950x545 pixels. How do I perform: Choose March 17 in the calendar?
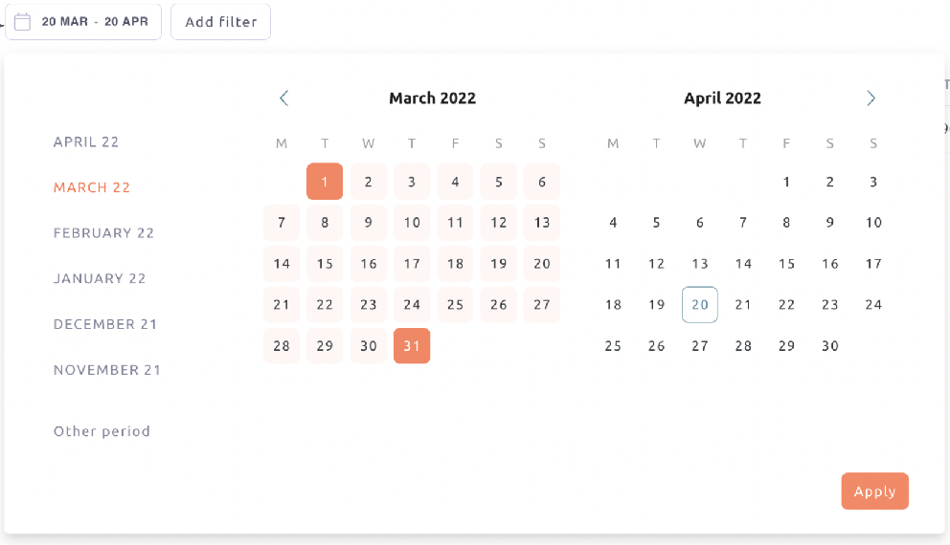click(412, 264)
